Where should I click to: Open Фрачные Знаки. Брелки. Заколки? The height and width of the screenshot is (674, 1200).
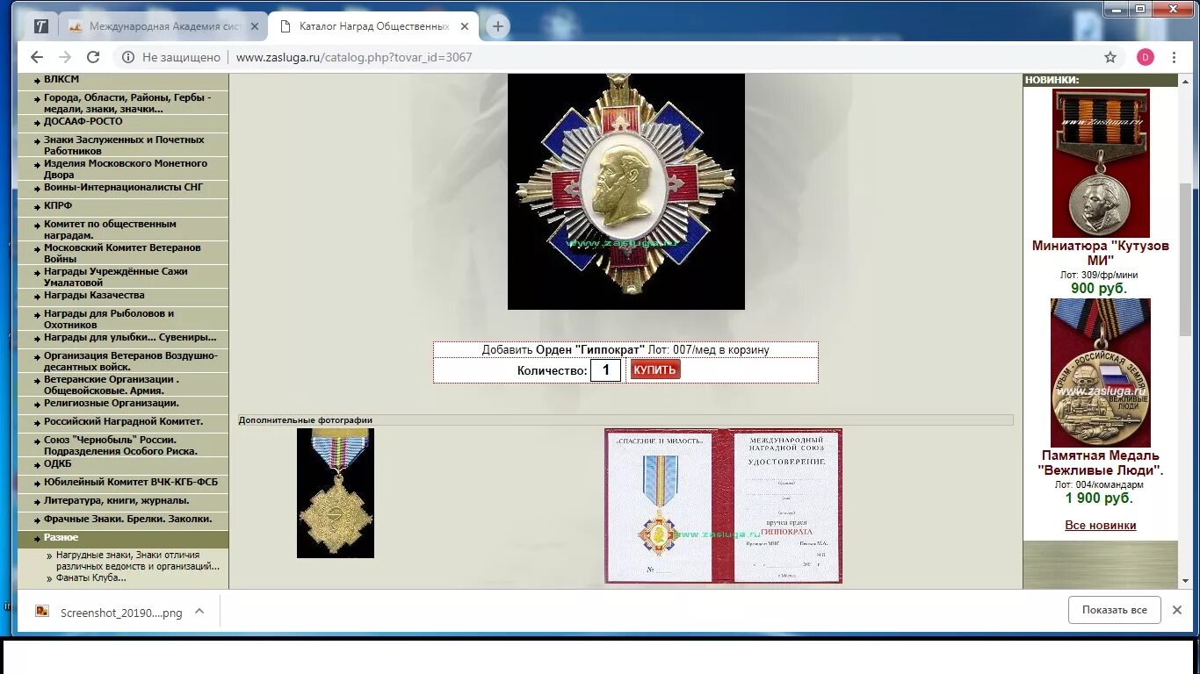point(127,519)
